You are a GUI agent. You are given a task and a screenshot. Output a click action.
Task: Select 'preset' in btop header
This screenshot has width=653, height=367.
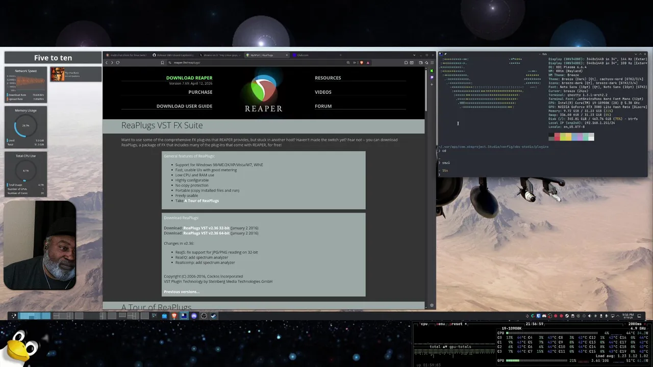[456, 324]
